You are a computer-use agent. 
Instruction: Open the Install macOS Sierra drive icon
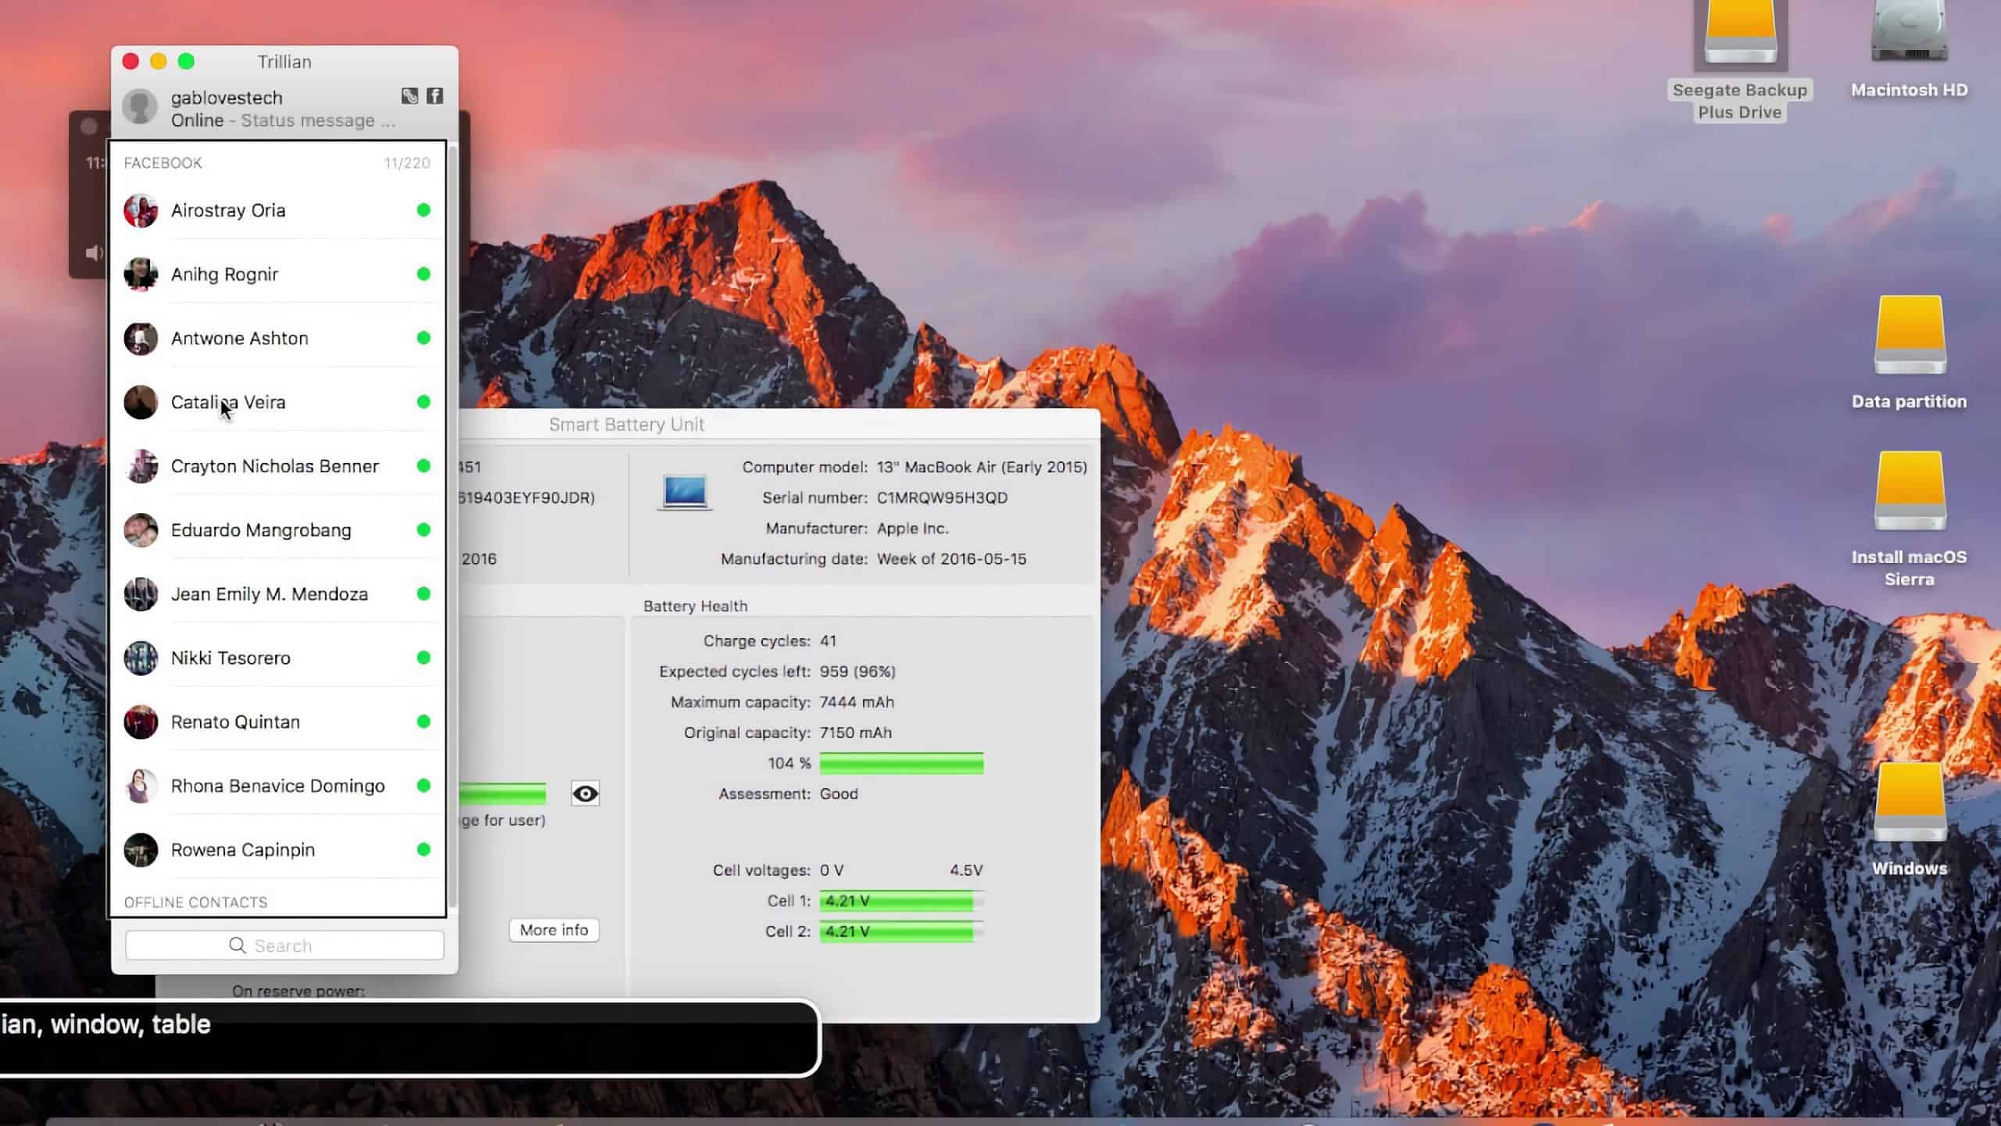[1909, 491]
